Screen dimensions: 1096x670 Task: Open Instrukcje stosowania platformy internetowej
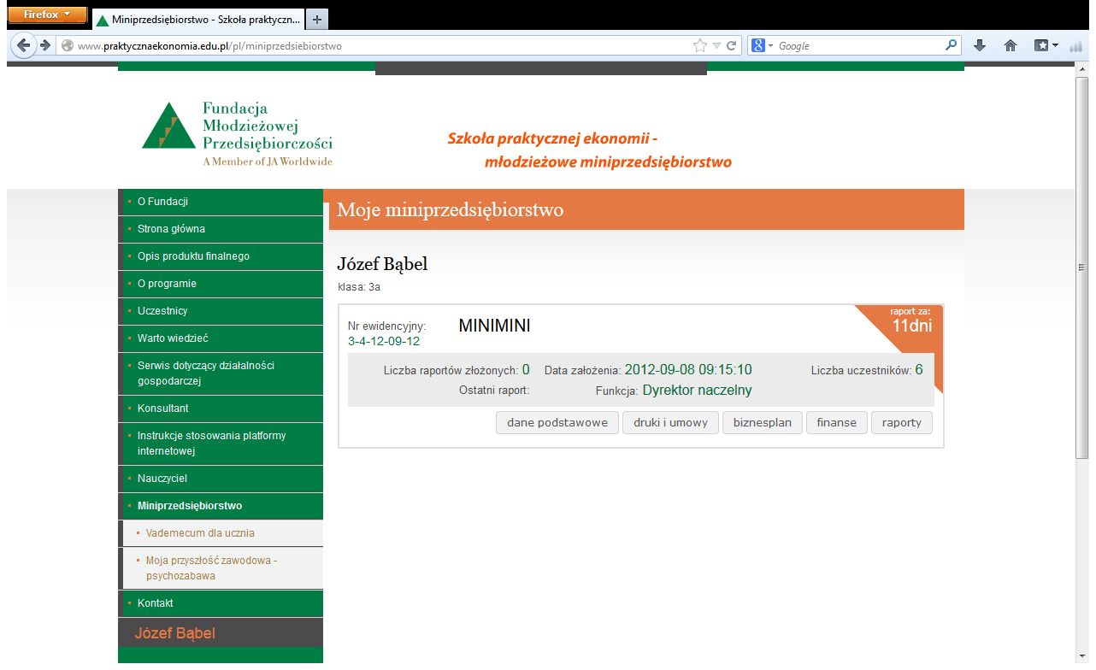tap(221, 444)
